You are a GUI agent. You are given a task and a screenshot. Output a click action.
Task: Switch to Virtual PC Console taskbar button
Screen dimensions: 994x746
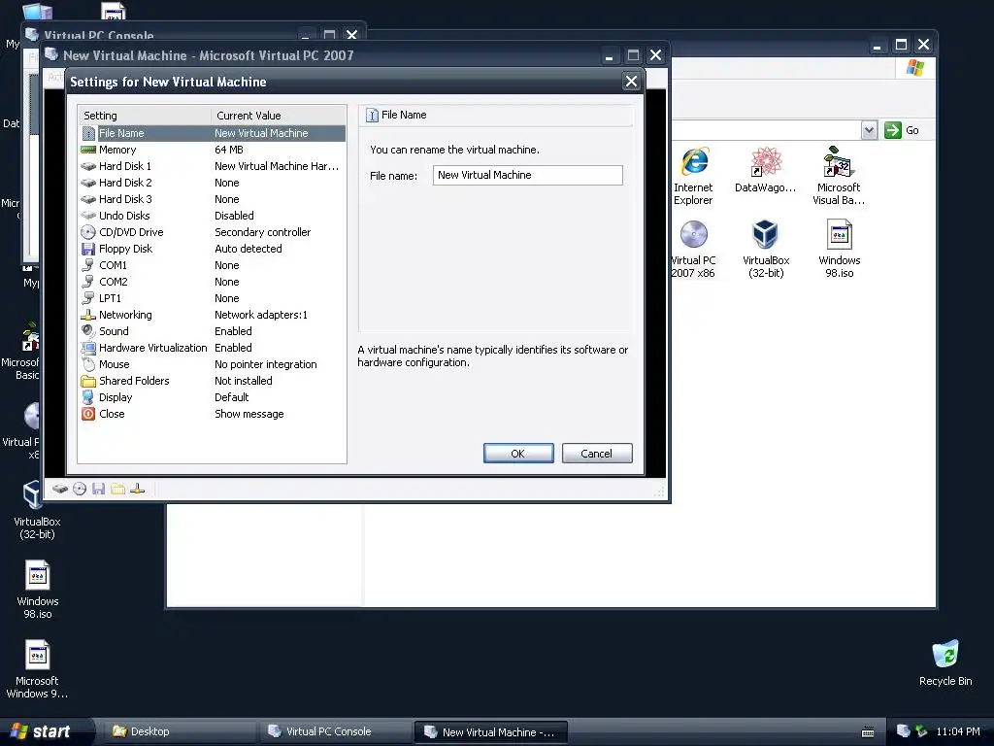[x=334, y=731]
